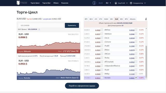Click the Биржа: Bithumb label
The width and height of the screenshot is (166, 93).
click(25, 51)
